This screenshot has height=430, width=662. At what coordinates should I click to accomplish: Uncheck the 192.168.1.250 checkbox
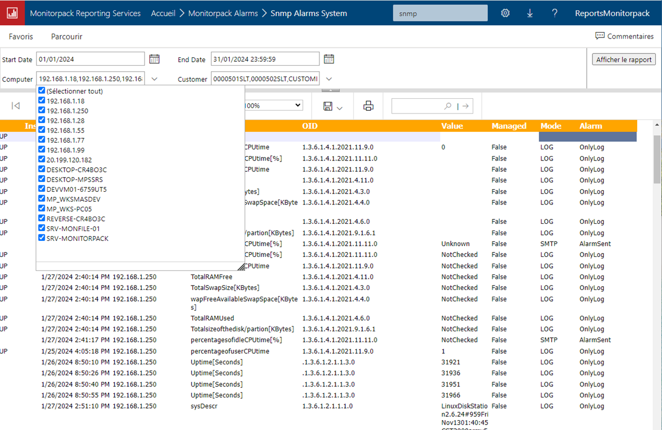click(42, 111)
